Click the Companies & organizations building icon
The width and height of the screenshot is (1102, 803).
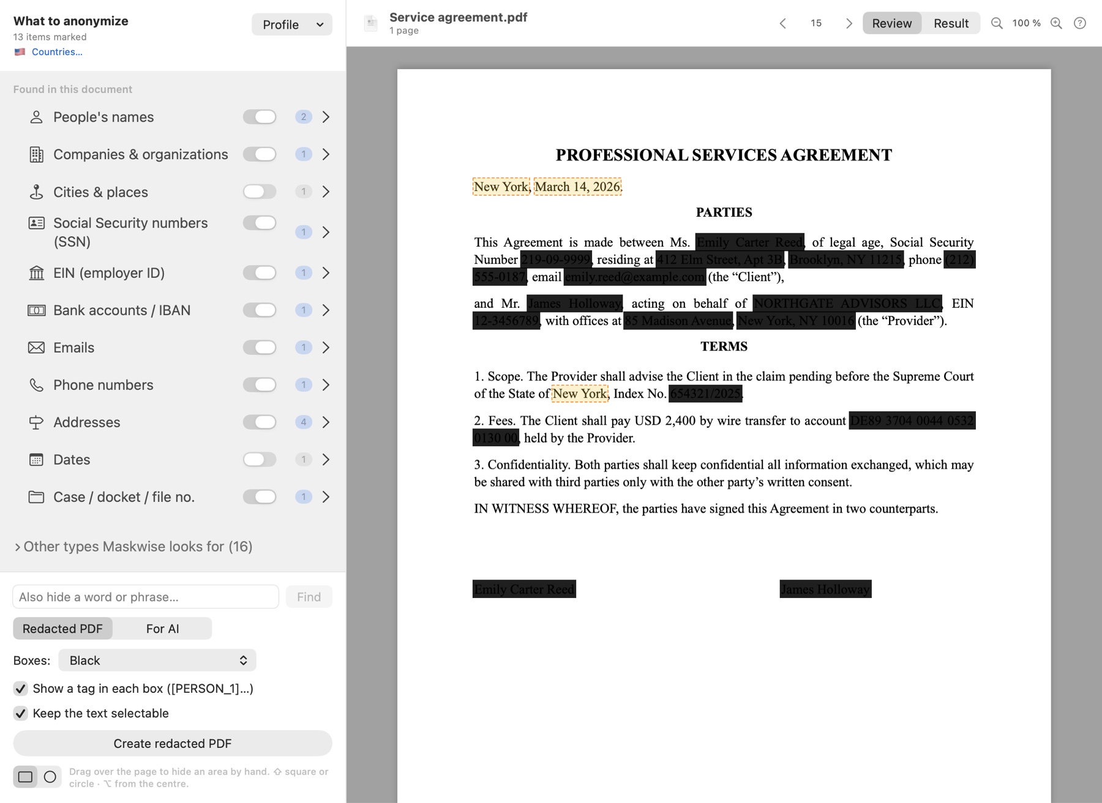pos(36,154)
